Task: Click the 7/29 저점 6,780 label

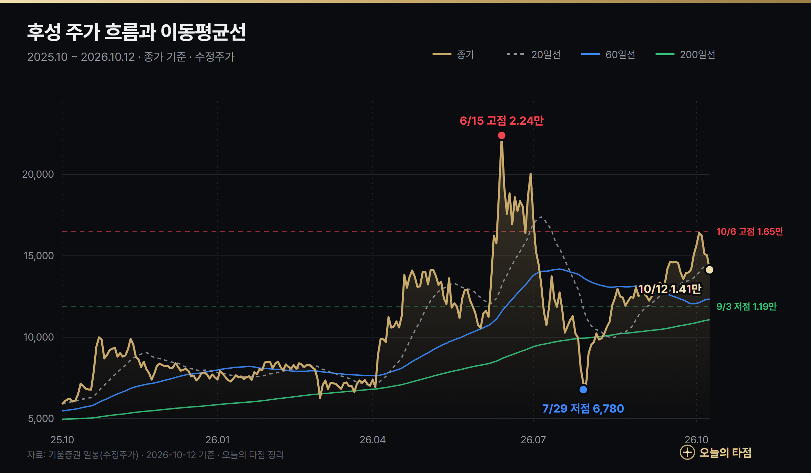Action: coord(583,408)
